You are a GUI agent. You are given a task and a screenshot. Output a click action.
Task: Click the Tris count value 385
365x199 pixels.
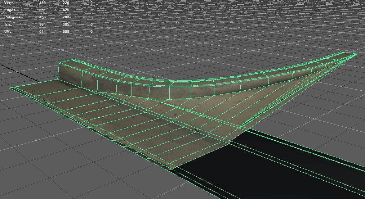point(66,24)
